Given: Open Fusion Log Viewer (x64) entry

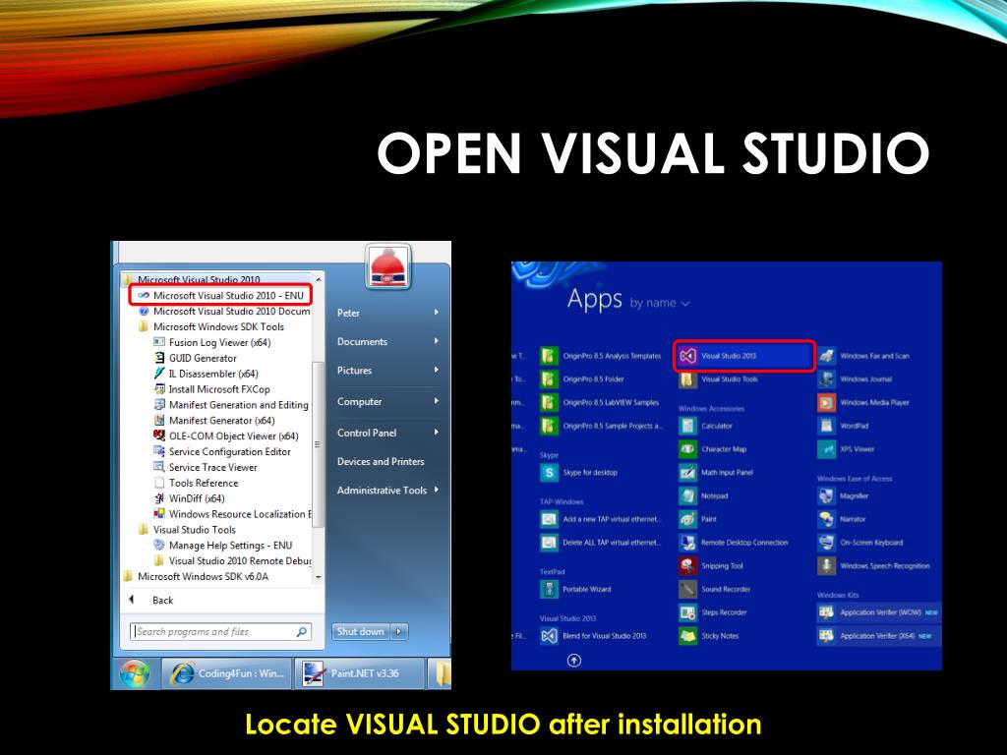Looking at the screenshot, I should coord(212,343).
